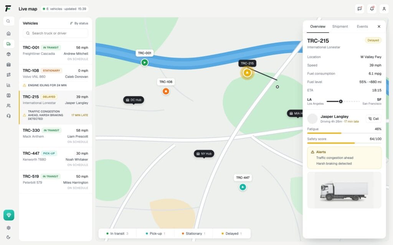
Task: Click the TRC-215 dark map callout label
Action: coord(247,63)
